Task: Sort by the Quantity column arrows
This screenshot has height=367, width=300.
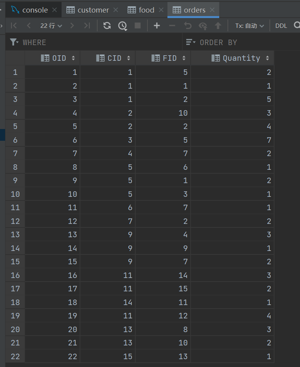Action: coord(267,58)
